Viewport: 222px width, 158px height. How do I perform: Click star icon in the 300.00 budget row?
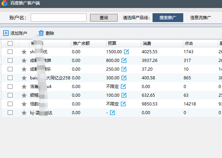[x=24, y=78]
